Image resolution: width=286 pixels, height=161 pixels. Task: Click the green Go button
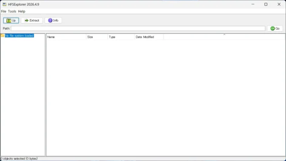point(275,29)
